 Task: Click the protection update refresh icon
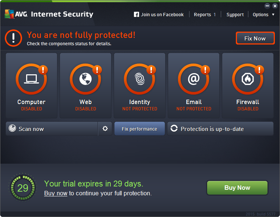[174, 129]
